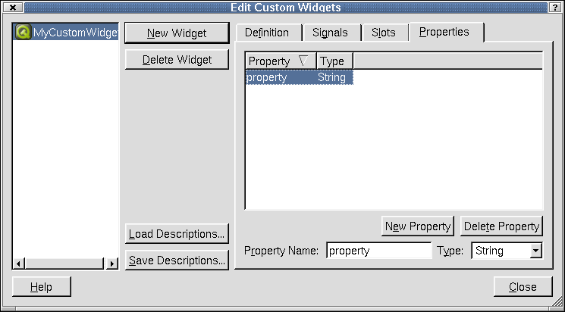
Task: Switch to the Definition tab
Action: pyautogui.click(x=267, y=33)
